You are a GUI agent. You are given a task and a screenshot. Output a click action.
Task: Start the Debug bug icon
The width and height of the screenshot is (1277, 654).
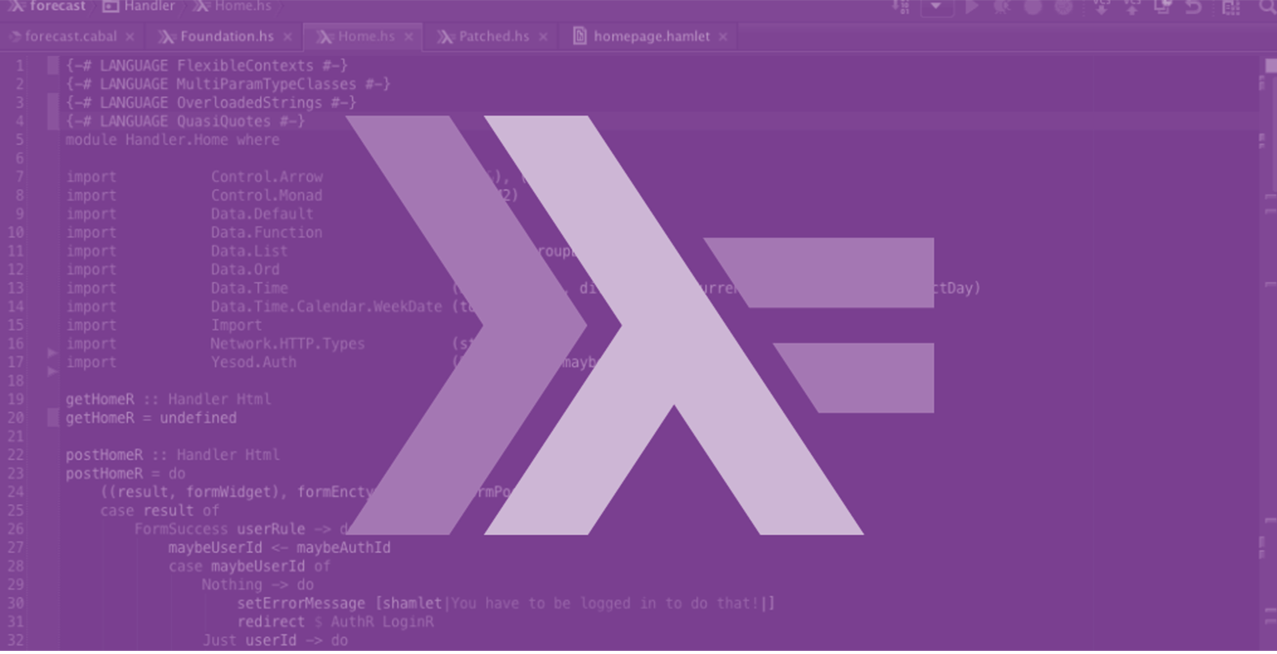(x=1002, y=7)
